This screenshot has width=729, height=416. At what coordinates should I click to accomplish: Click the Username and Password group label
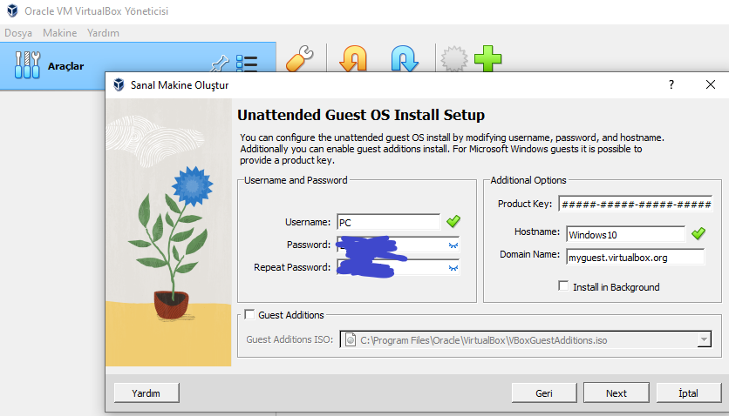point(296,180)
